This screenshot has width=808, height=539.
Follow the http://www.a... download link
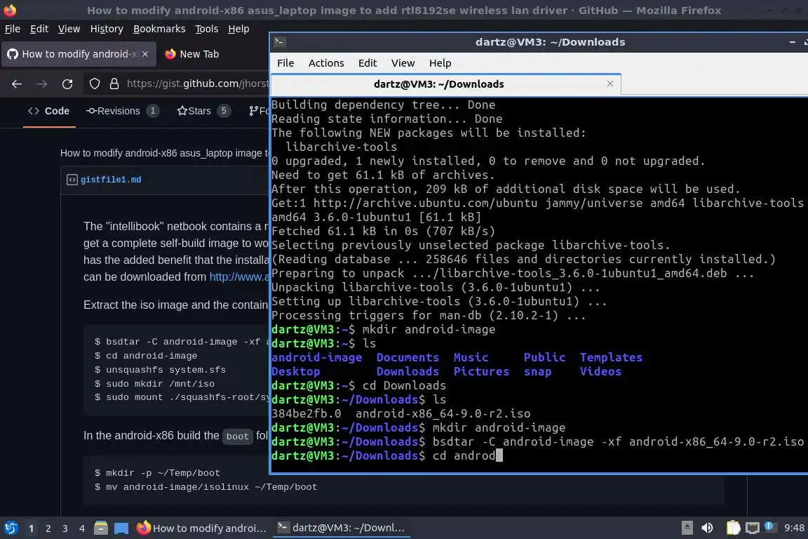238,277
